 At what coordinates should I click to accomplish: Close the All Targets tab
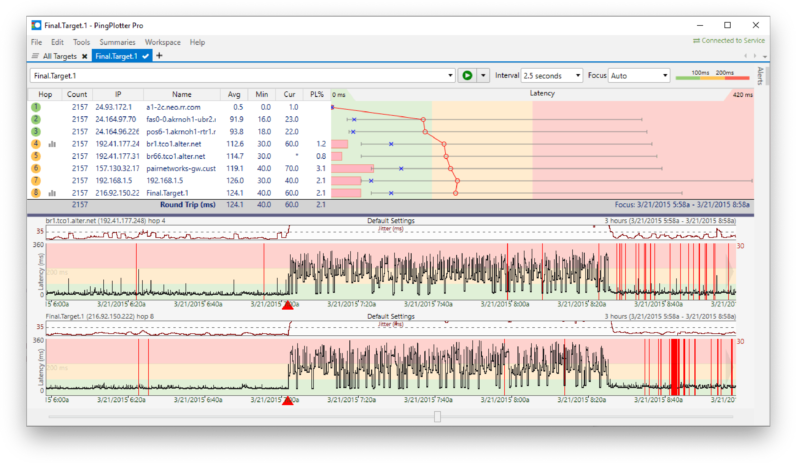84,56
